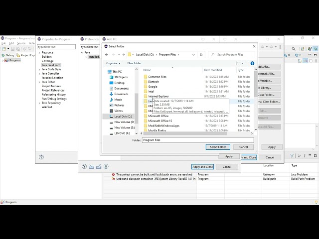Open view options dropdown arrow
Viewport: 319px width, 239px height.
243,63
